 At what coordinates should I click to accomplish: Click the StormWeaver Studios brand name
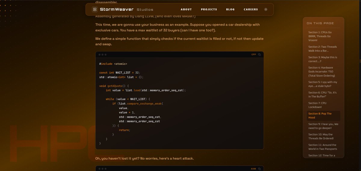tap(126, 9)
